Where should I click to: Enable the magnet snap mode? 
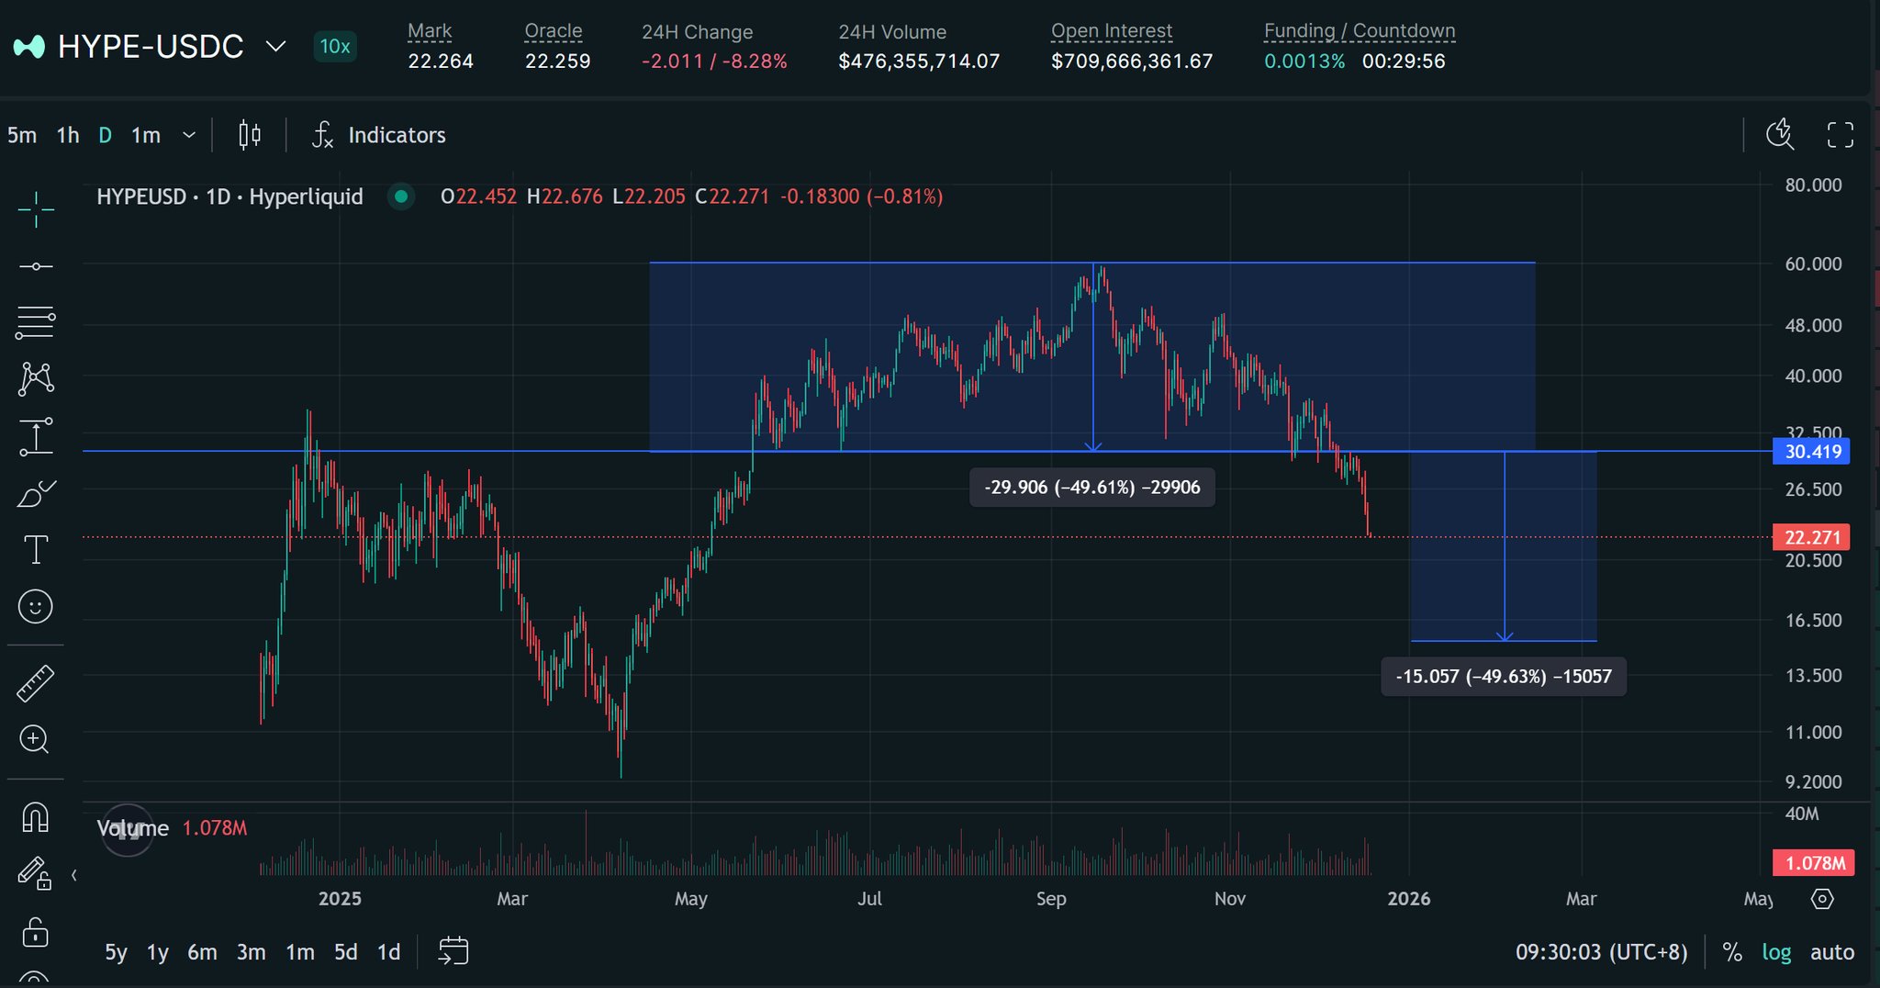(x=36, y=817)
